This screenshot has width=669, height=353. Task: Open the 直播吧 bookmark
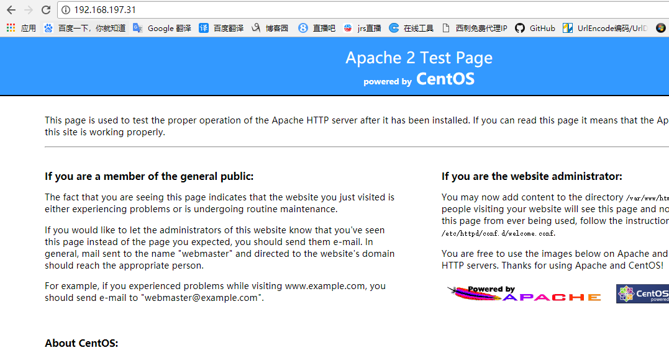[317, 28]
